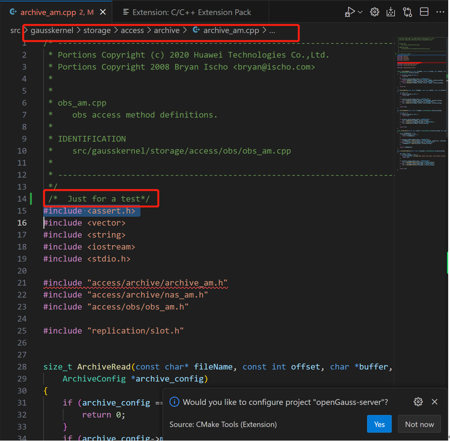Click the "access/archive/archive_am.h" include with error
The width and height of the screenshot is (450, 441).
[x=136, y=283]
